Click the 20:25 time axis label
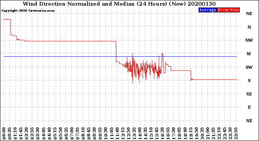Viewport: 259px width, 141px height. (202, 133)
